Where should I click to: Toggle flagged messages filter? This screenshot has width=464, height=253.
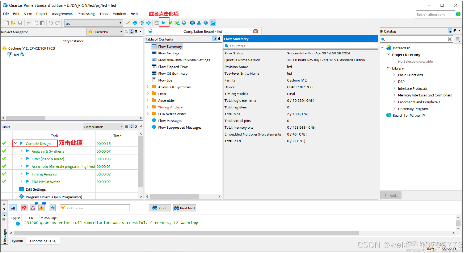click(52, 208)
